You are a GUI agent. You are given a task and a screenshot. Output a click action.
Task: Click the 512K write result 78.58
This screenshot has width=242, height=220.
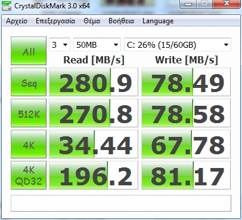coord(186,113)
